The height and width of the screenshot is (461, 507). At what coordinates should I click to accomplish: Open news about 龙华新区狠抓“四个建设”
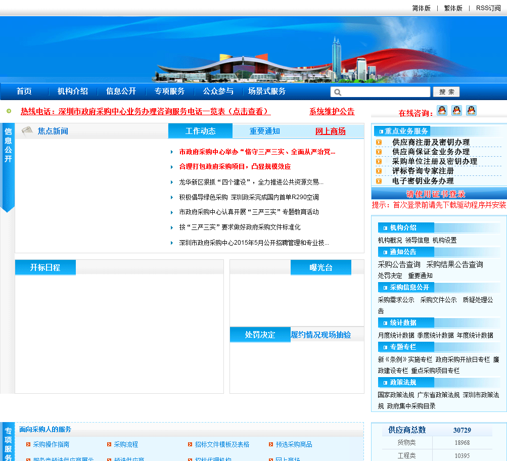pos(251,182)
